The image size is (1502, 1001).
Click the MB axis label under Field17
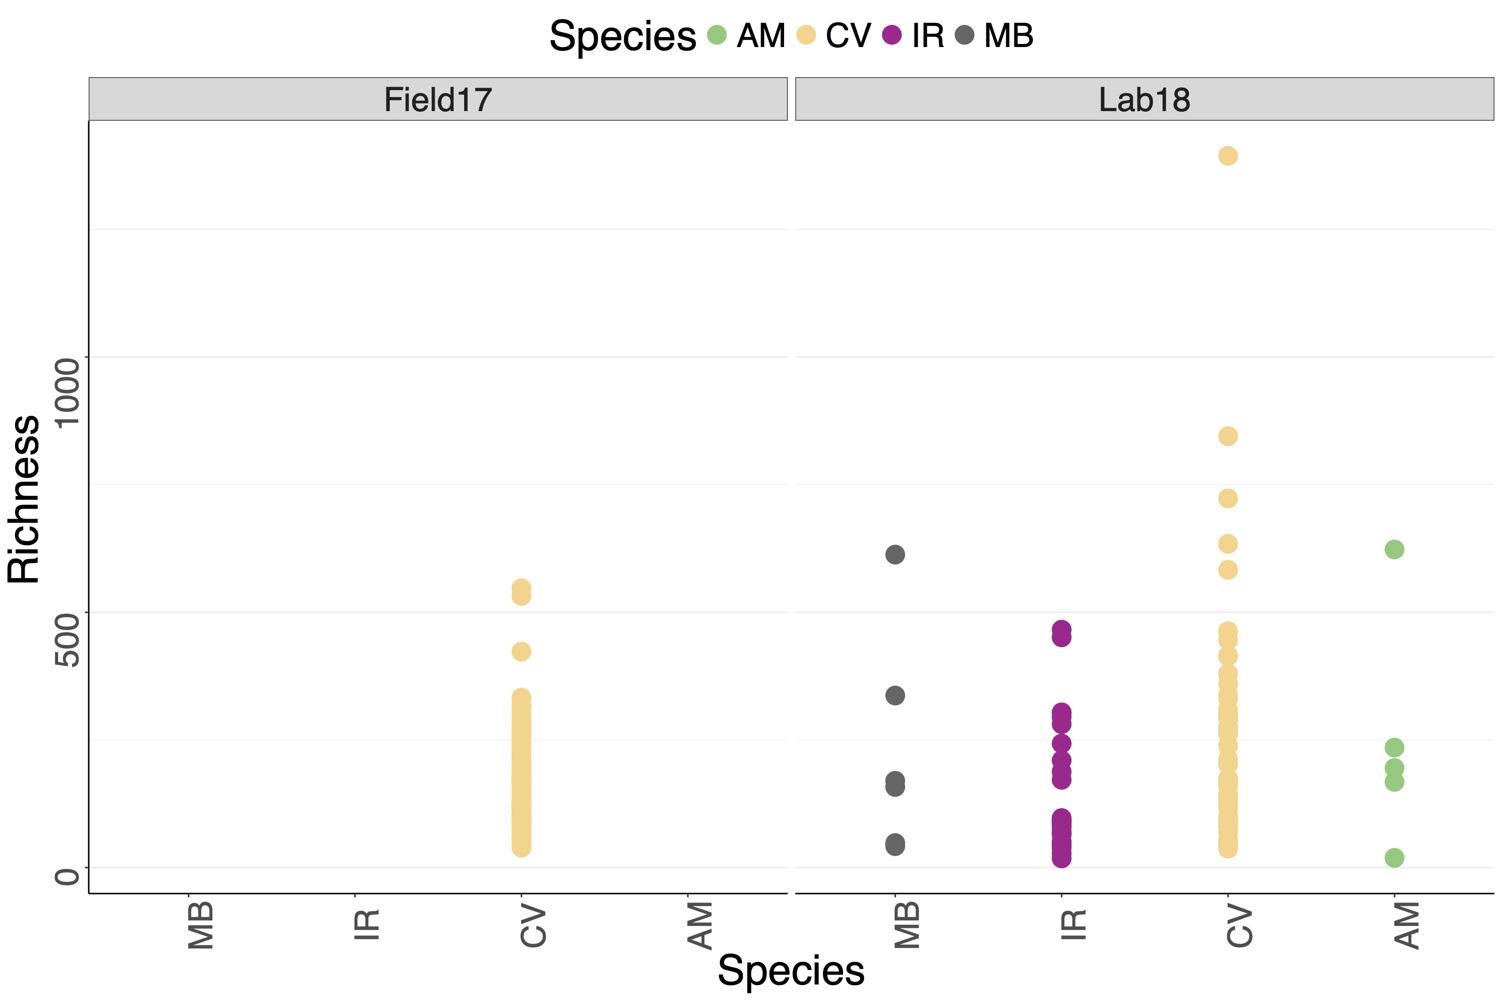[x=201, y=925]
